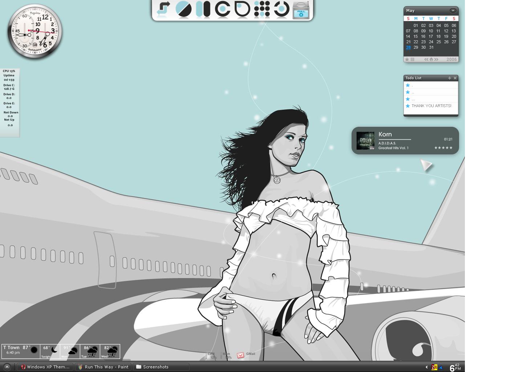Switch to the Screenshots folder taskbar item
The image size is (523, 372).
[x=161, y=367]
